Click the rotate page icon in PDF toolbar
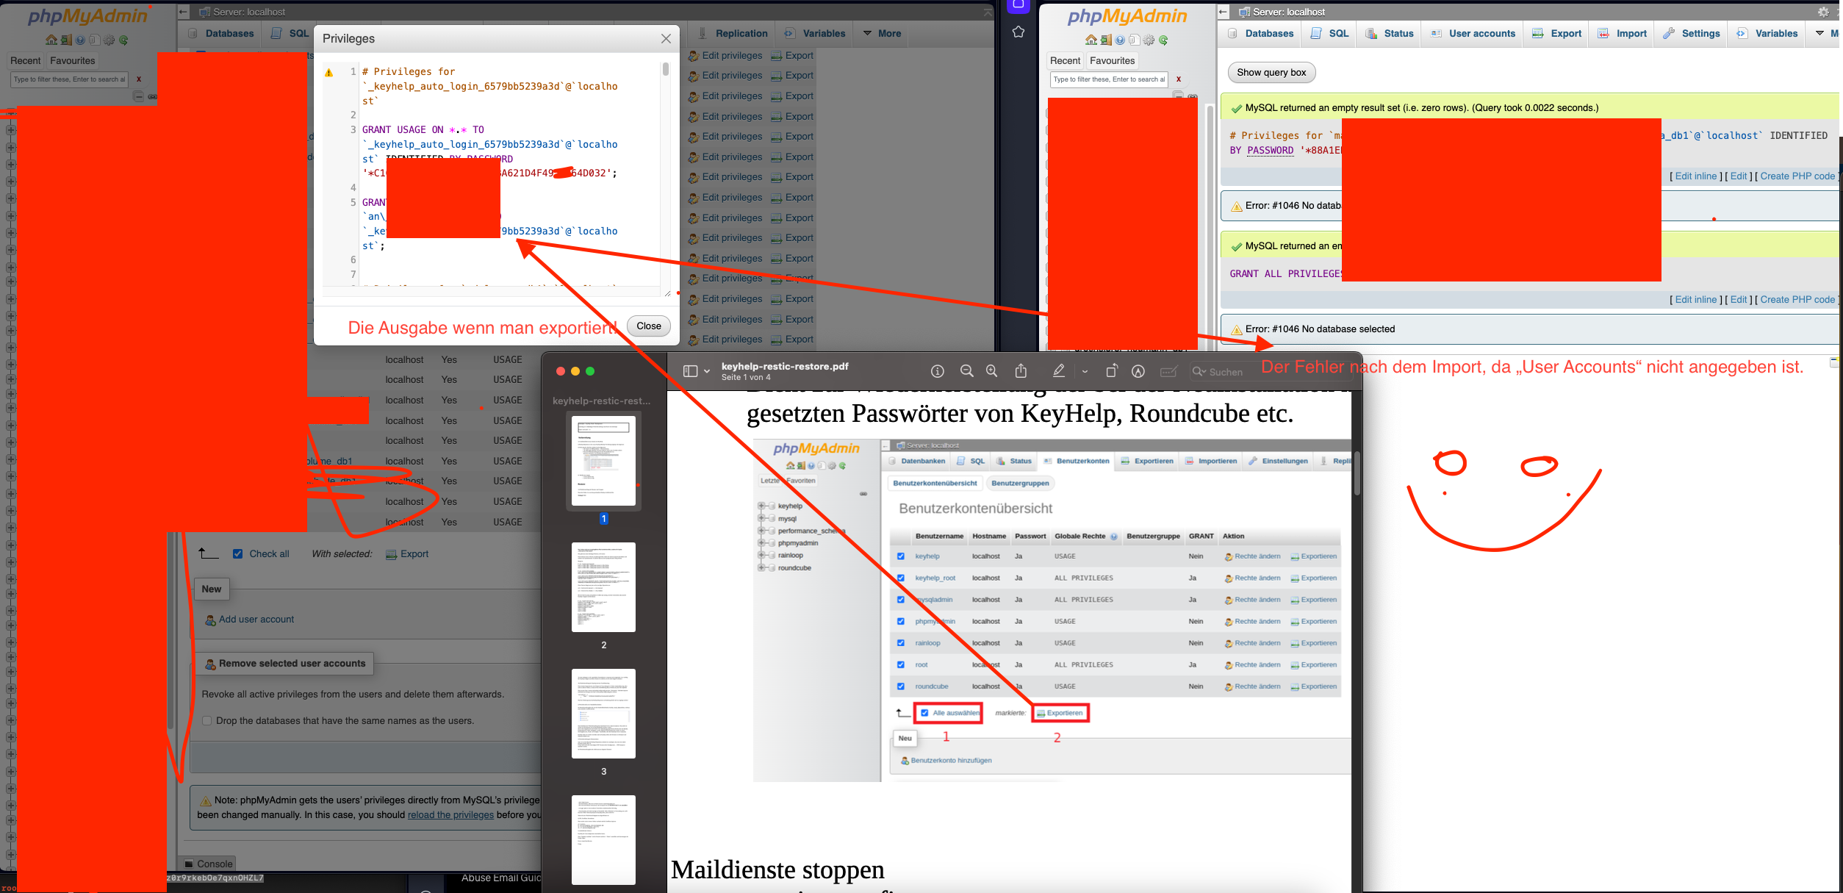1843x893 pixels. [1111, 371]
